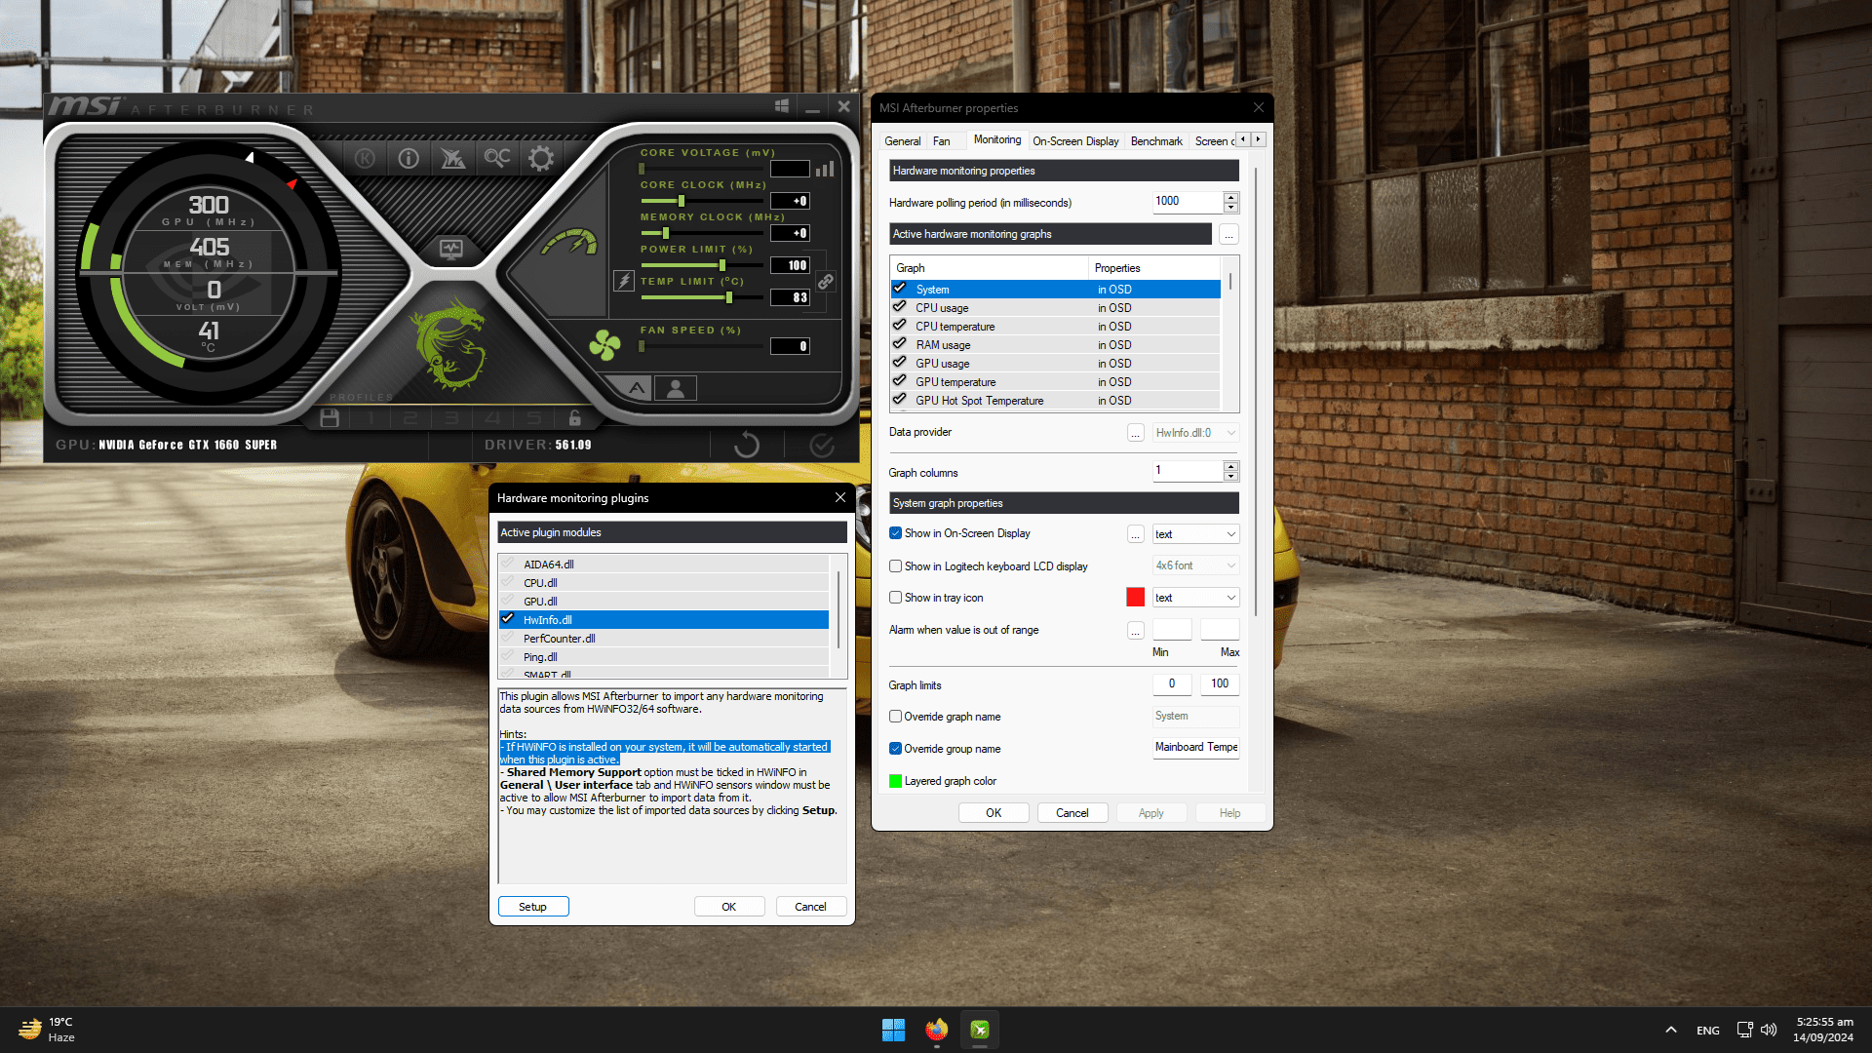Select profile slot 5
Screen dimensions: 1872x1053
(x=533, y=418)
